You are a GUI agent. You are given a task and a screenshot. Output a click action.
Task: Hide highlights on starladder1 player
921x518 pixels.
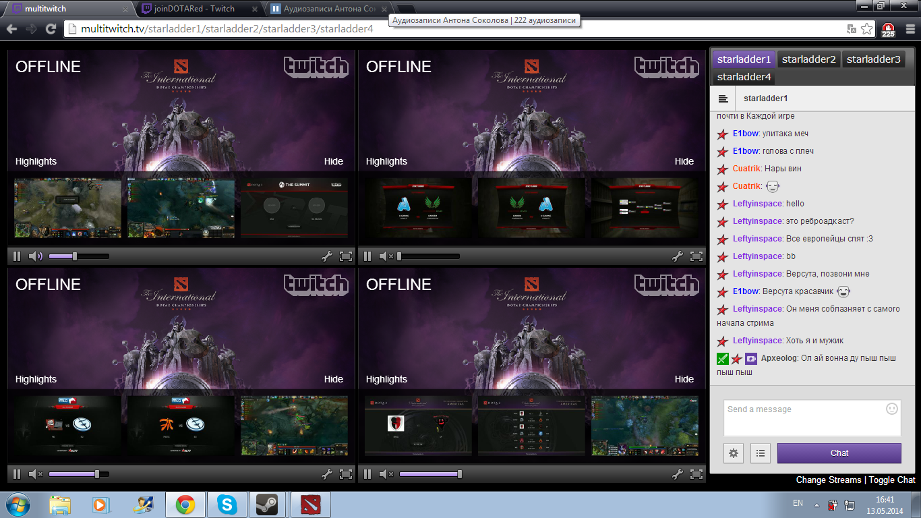click(x=333, y=161)
